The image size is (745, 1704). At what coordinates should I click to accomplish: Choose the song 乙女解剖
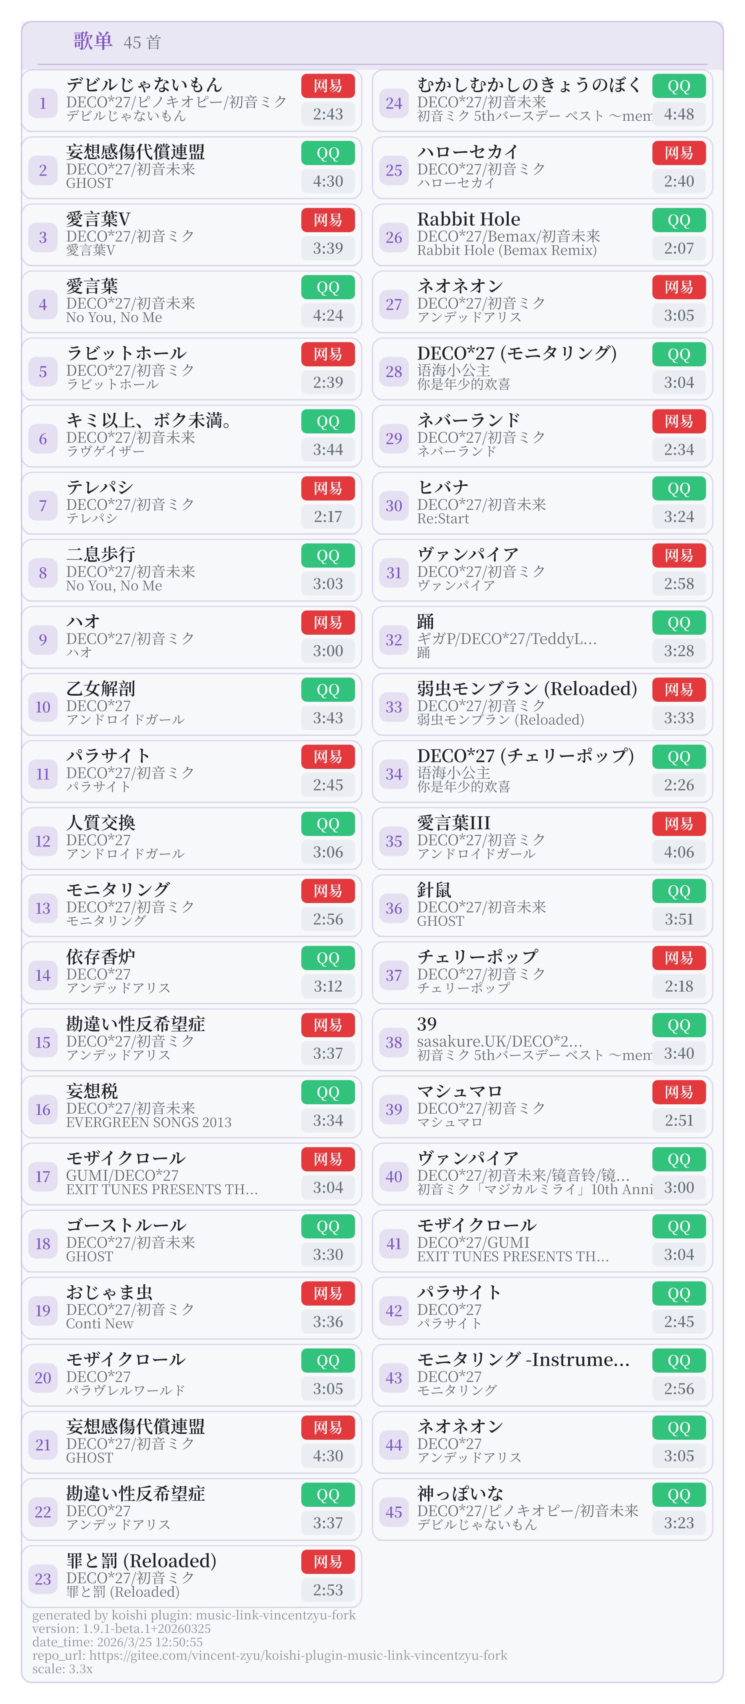[x=100, y=688]
